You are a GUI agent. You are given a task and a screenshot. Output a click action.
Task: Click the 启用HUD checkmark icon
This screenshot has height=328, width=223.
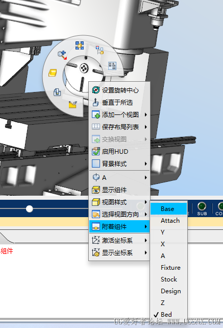(x=96, y=151)
